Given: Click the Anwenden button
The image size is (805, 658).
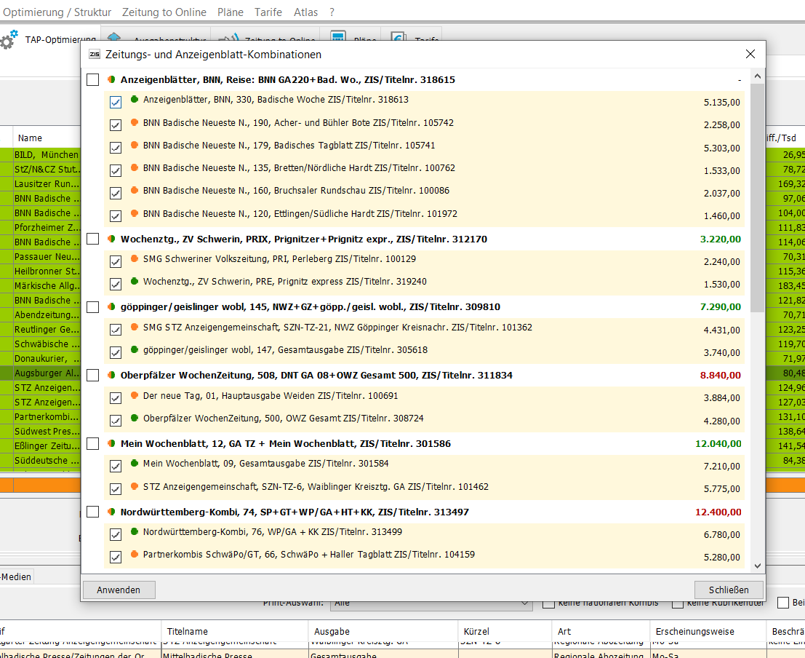Looking at the screenshot, I should 119,590.
